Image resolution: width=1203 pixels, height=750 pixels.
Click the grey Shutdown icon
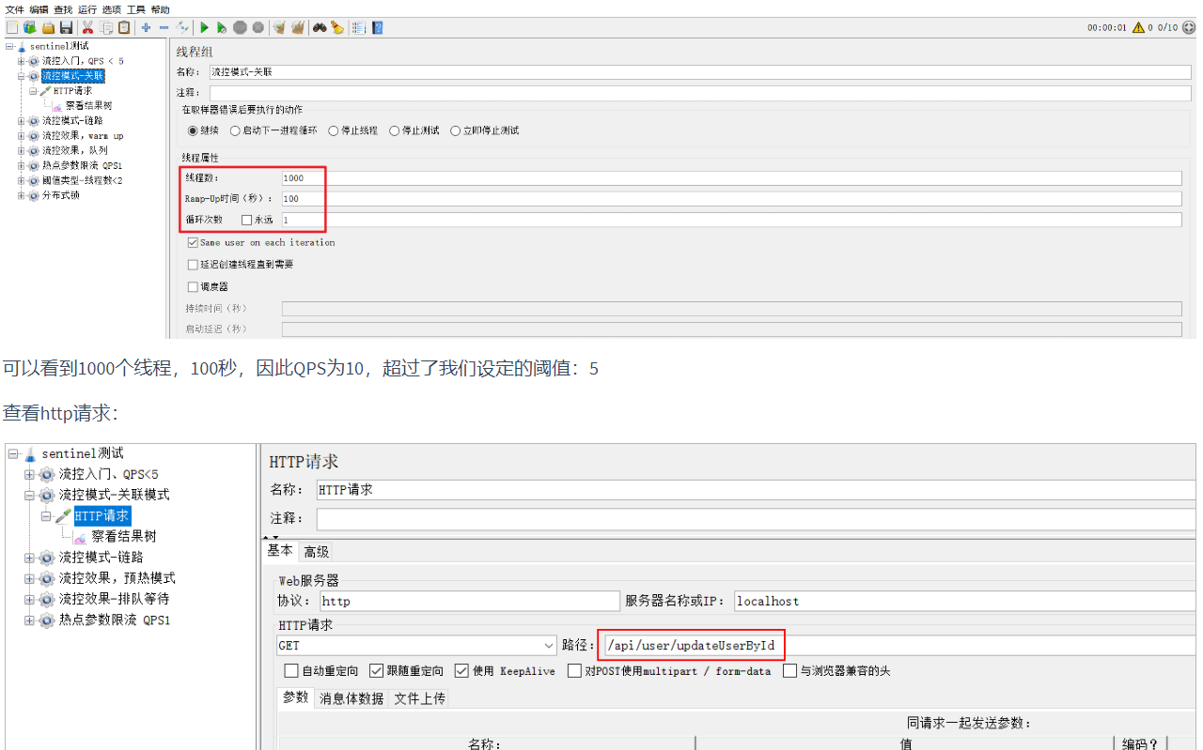(x=258, y=27)
